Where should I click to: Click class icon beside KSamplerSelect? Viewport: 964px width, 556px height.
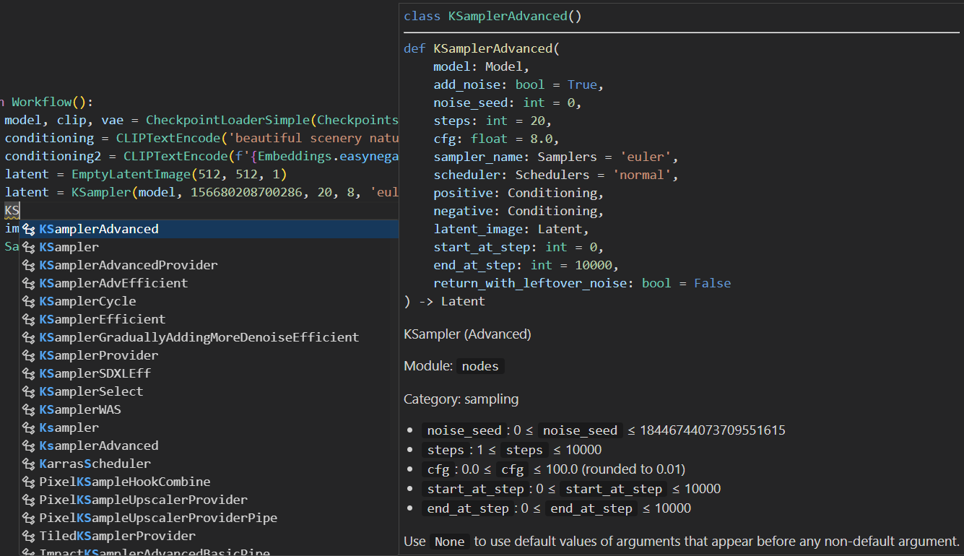[x=29, y=392]
